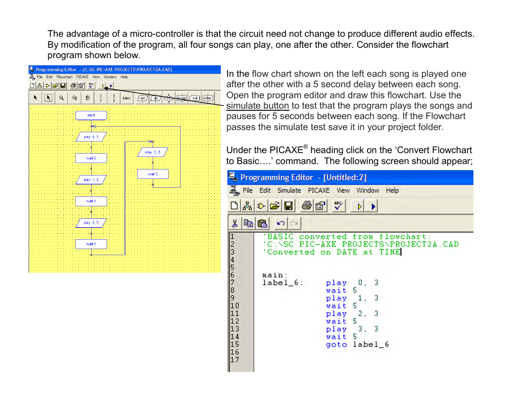Open the 'out' commands group in flowchart toolbar
Viewport: 524px width, 405px height.
[x=142, y=98]
